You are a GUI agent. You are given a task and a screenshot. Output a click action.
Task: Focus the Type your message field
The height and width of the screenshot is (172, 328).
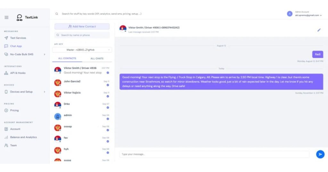click(x=214, y=154)
